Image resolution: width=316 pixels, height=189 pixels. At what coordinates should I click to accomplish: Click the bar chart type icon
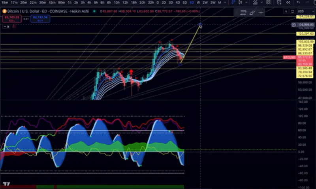(234, 3)
